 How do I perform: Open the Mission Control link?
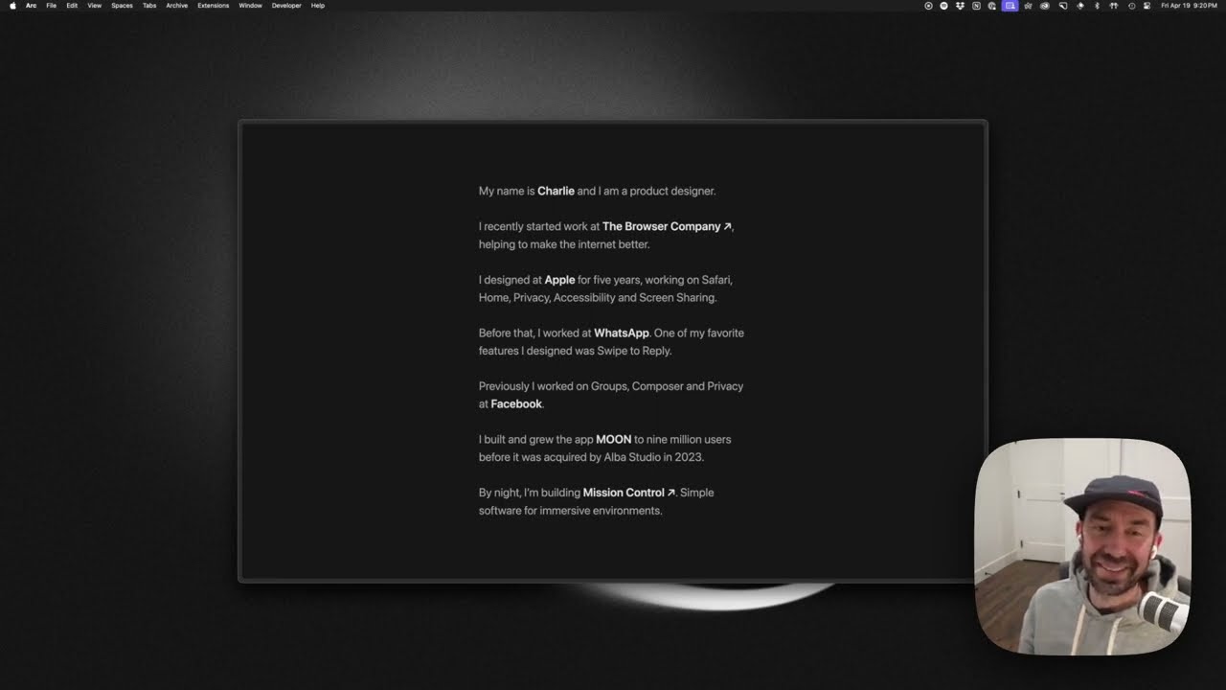point(628,493)
